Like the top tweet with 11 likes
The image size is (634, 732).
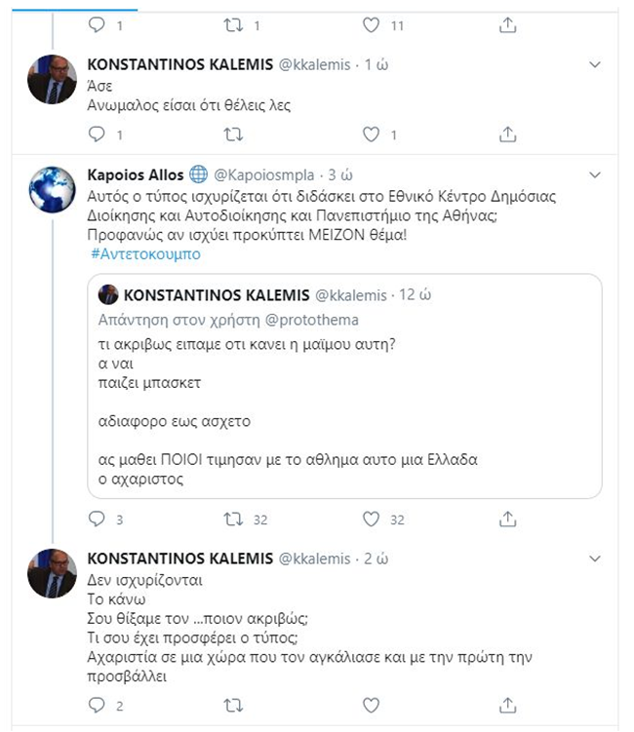pos(371,22)
